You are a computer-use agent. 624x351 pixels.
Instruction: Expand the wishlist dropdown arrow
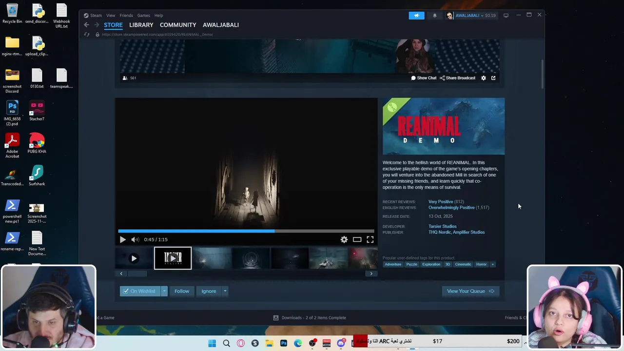[x=164, y=291]
